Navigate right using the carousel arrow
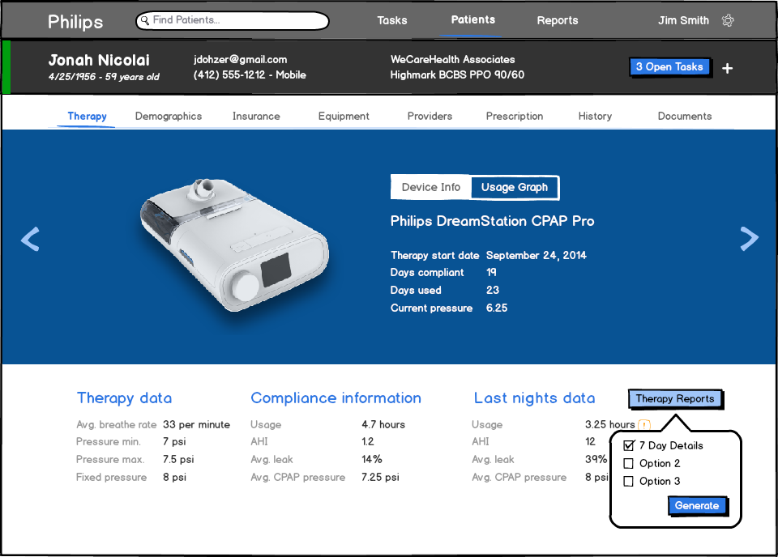This screenshot has width=778, height=557. tap(748, 239)
